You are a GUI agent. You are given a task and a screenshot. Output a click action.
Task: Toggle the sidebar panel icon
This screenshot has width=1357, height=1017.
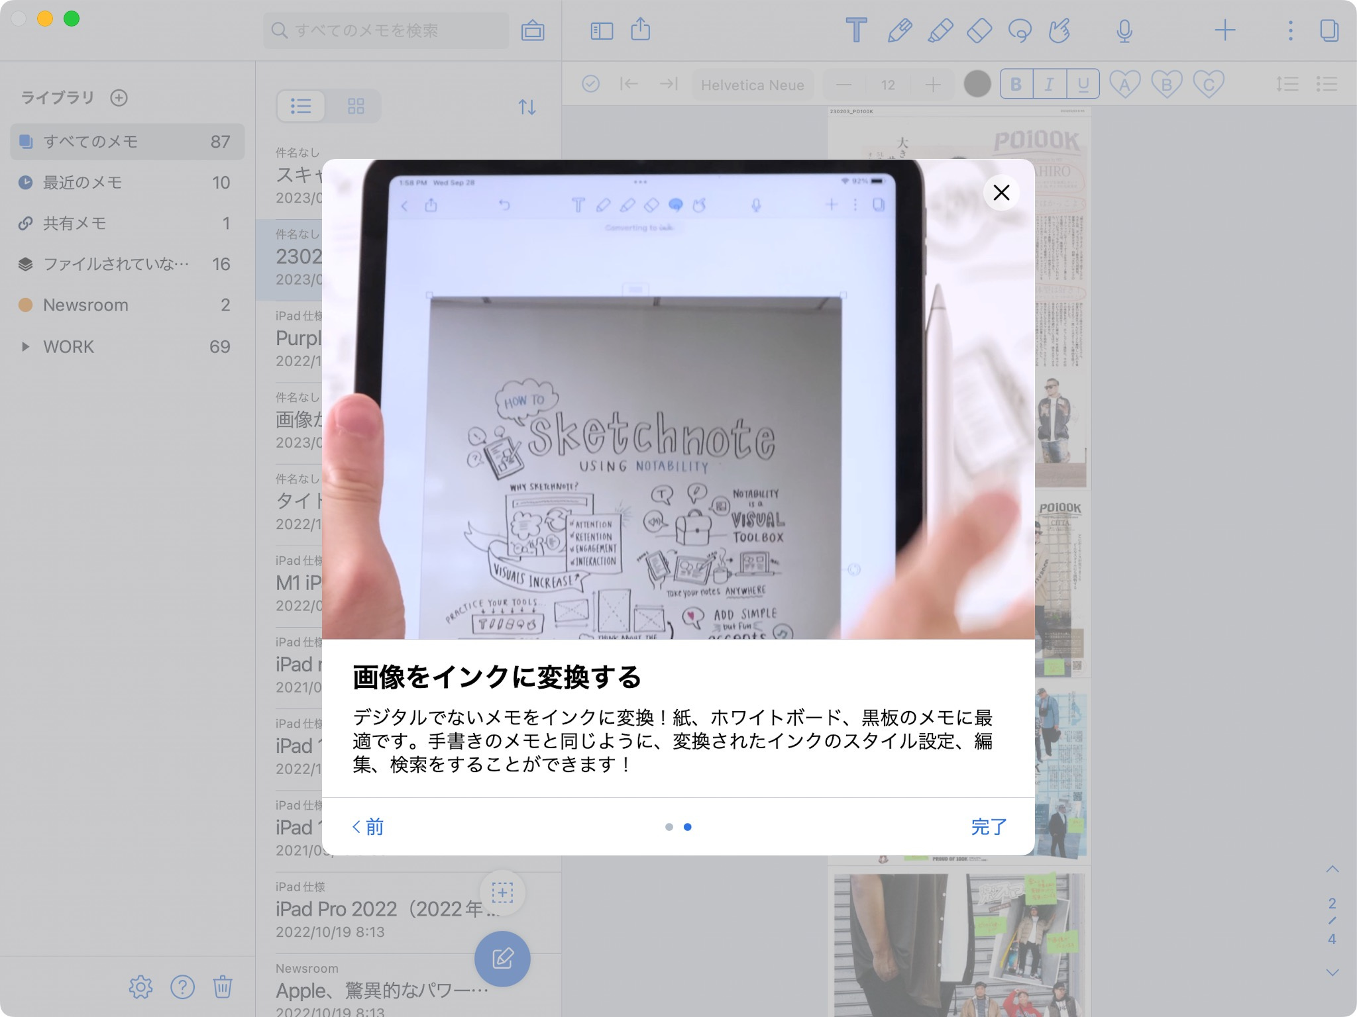pyautogui.click(x=602, y=31)
